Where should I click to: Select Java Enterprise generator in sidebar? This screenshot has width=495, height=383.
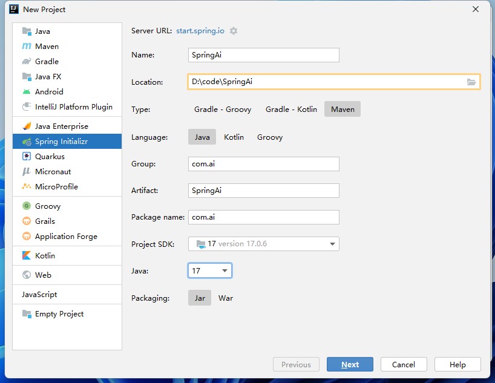coord(67,126)
